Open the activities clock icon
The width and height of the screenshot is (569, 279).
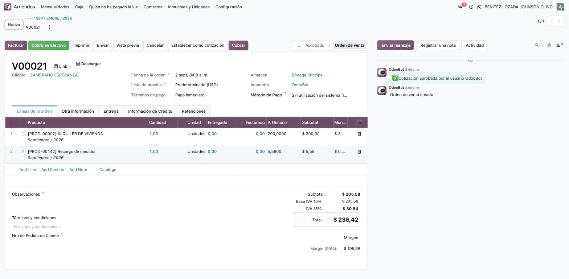471,7
